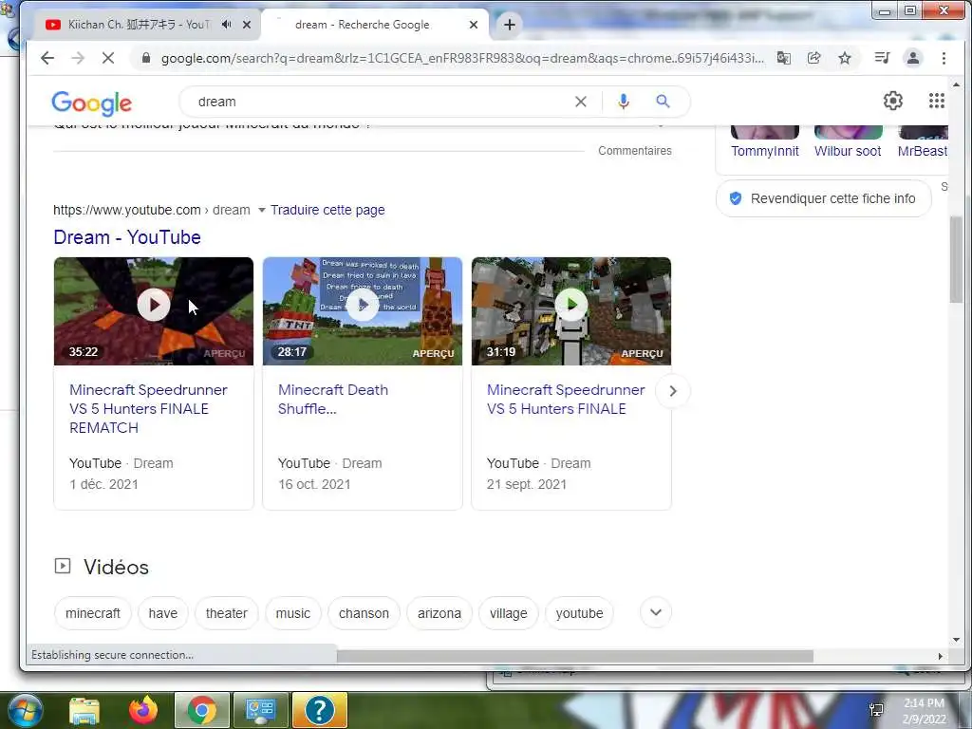Mute the Kiichan Ch. tab audio
The width and height of the screenshot is (972, 729).
click(x=226, y=24)
